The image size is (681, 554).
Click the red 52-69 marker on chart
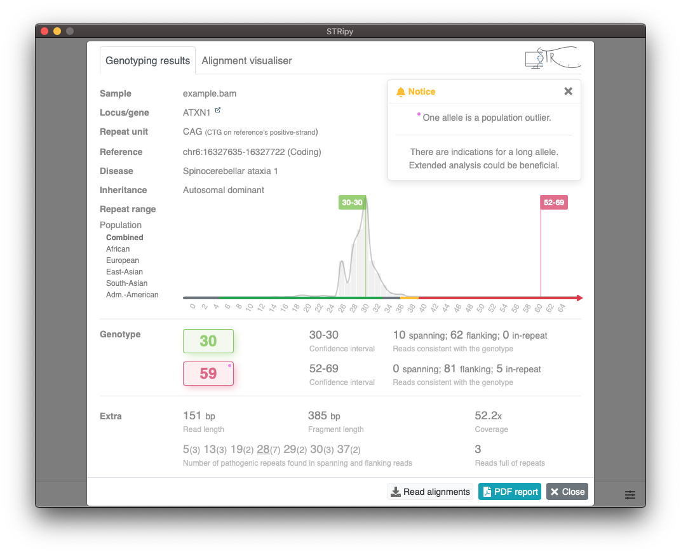(553, 203)
